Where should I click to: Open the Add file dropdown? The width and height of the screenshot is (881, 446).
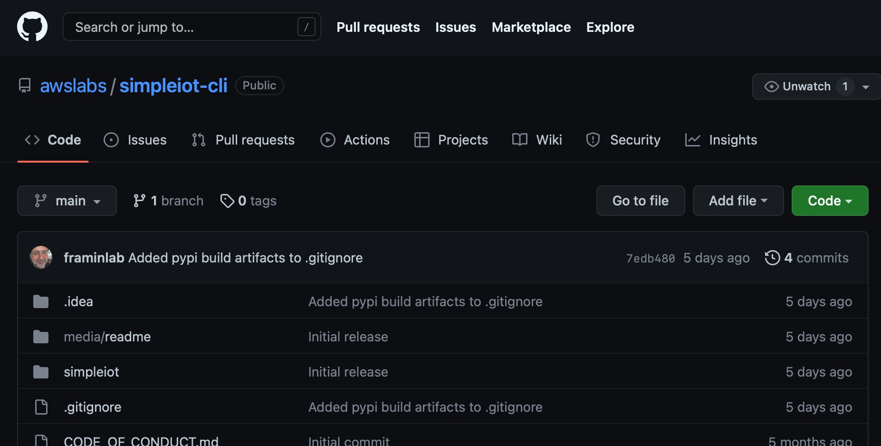[737, 201]
